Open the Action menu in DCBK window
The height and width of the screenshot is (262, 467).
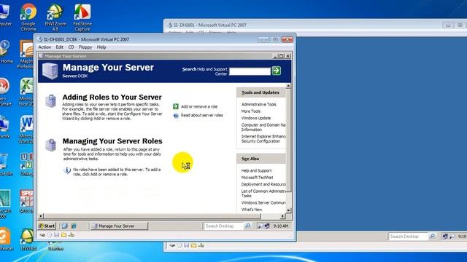coord(45,47)
